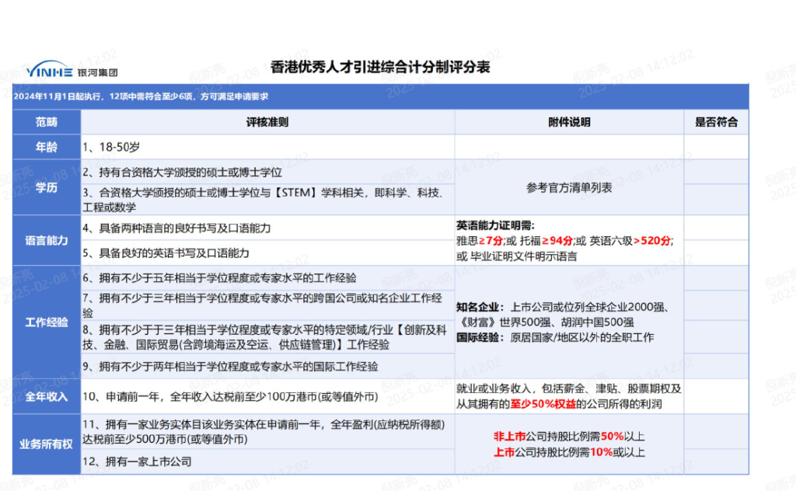
Task: Click the 是否符合 cell for 18-50岁 row
Action: click(x=716, y=147)
